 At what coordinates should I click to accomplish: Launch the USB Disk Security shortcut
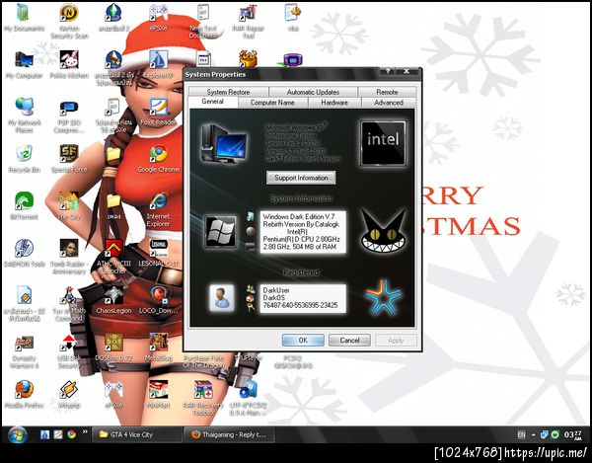pyautogui.click(x=69, y=351)
